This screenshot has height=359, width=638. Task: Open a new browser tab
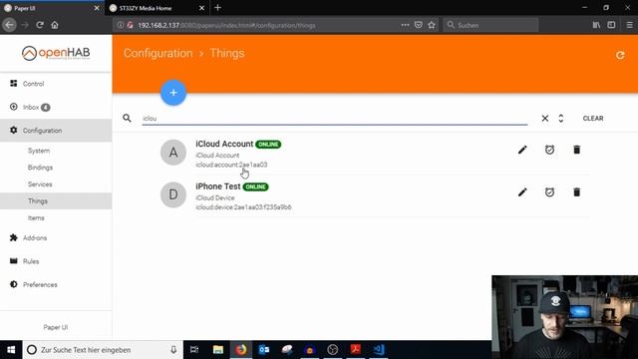[217, 8]
